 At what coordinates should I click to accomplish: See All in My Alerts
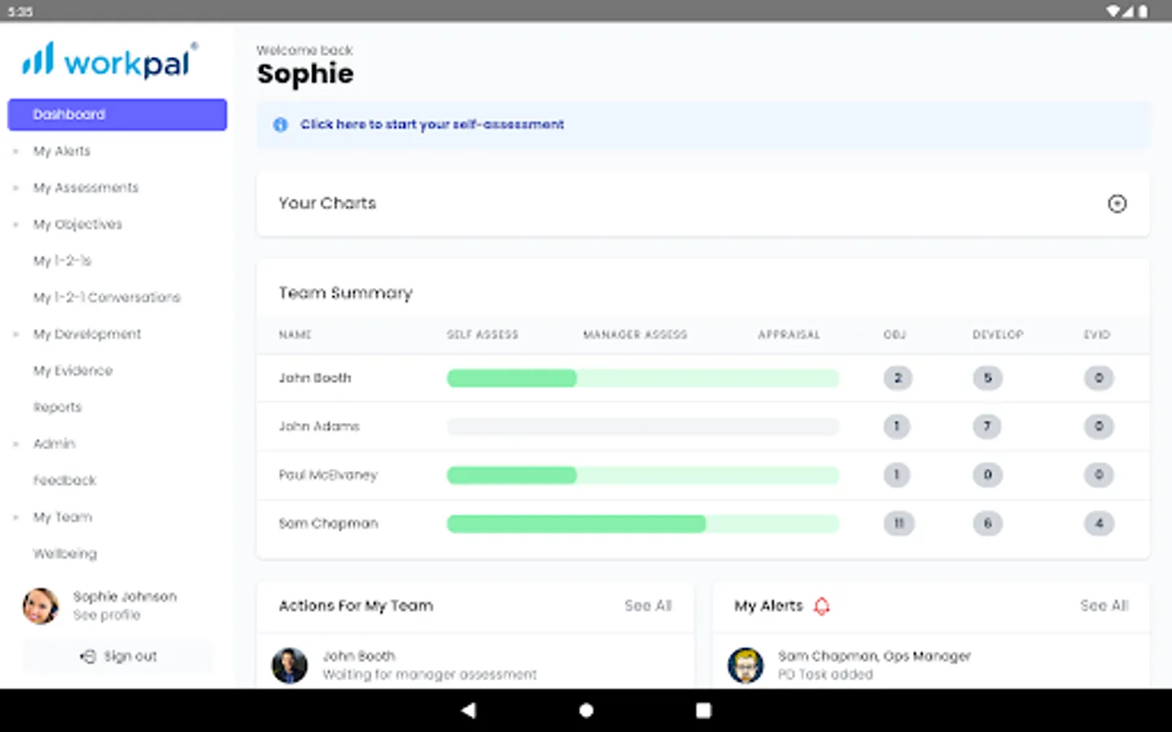(1104, 606)
